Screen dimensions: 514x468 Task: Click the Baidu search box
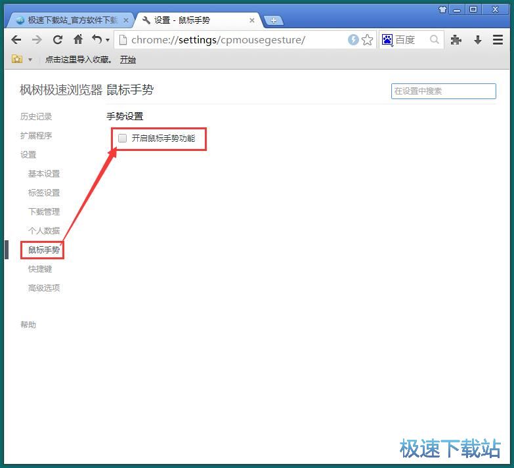pos(412,40)
